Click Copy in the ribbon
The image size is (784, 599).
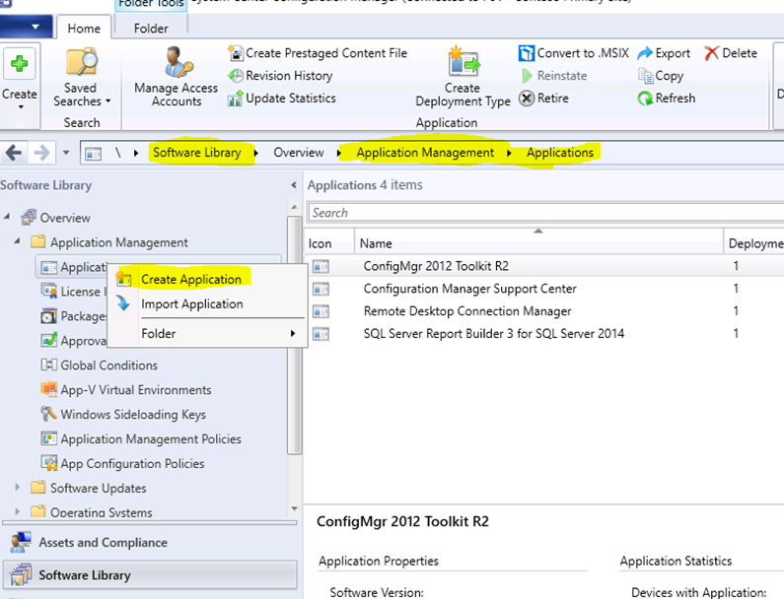click(661, 76)
